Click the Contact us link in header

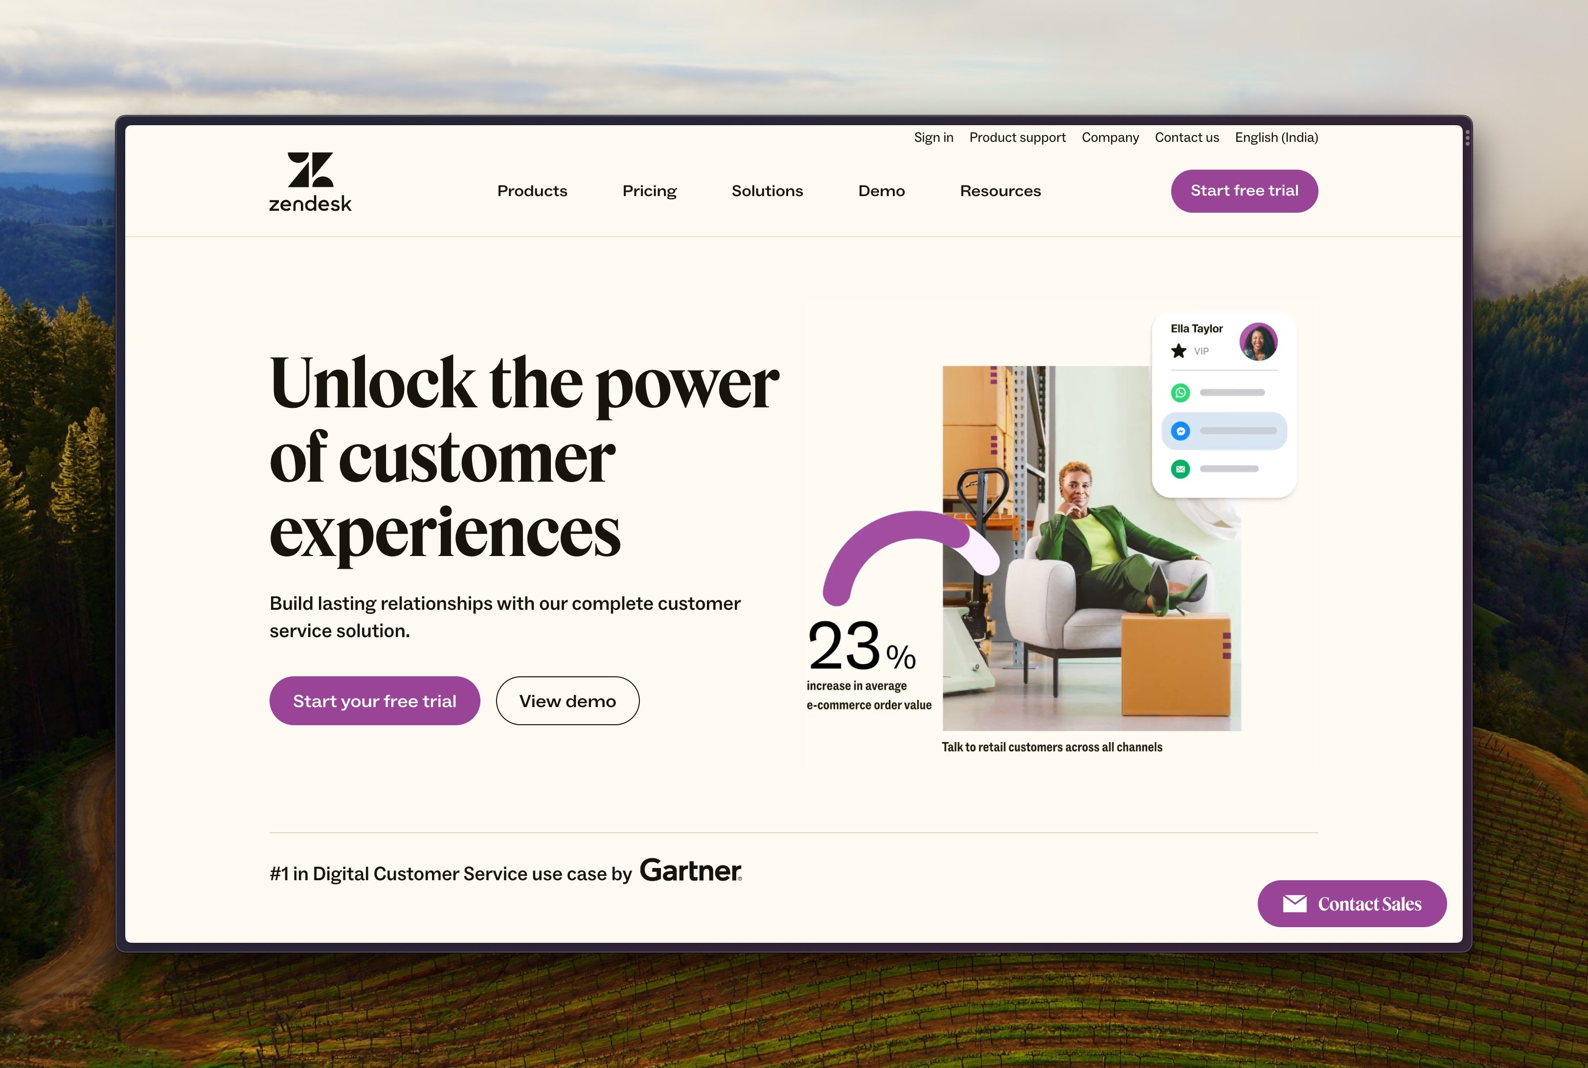(x=1186, y=137)
